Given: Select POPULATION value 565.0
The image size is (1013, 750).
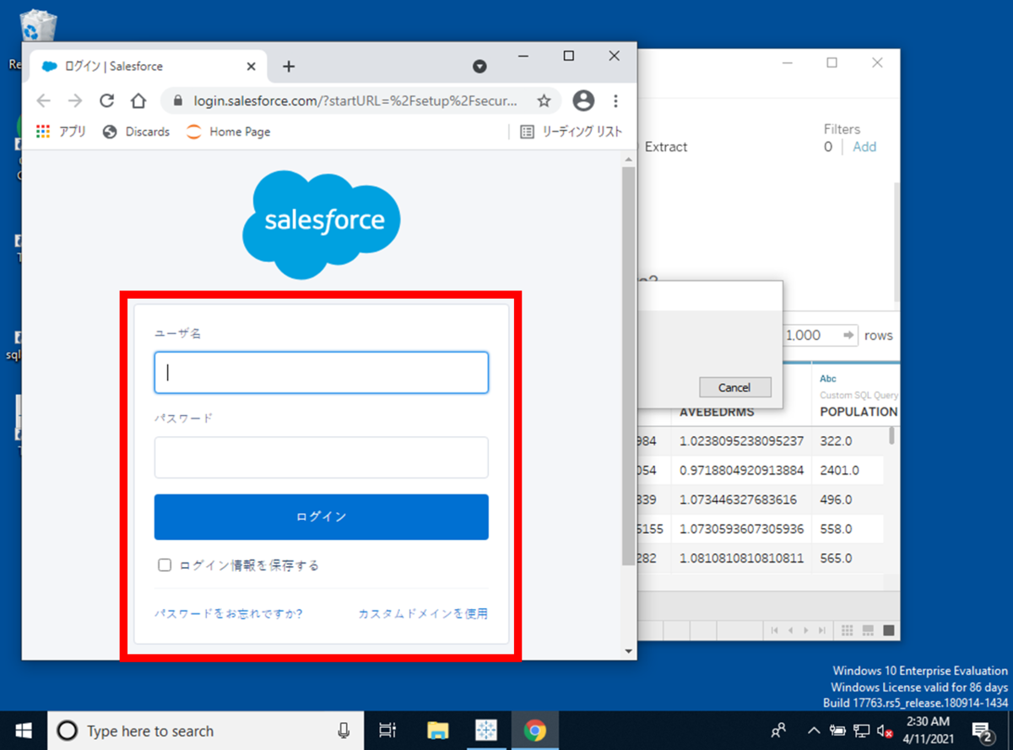Looking at the screenshot, I should [x=848, y=558].
